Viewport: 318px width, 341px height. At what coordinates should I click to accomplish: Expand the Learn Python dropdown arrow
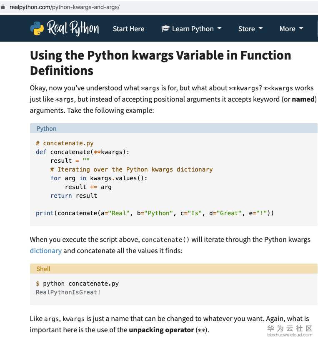[220, 28]
